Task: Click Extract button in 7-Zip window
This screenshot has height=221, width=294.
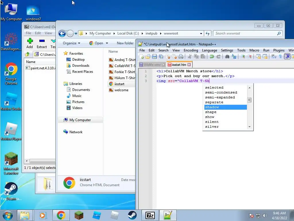Action: coord(42,43)
